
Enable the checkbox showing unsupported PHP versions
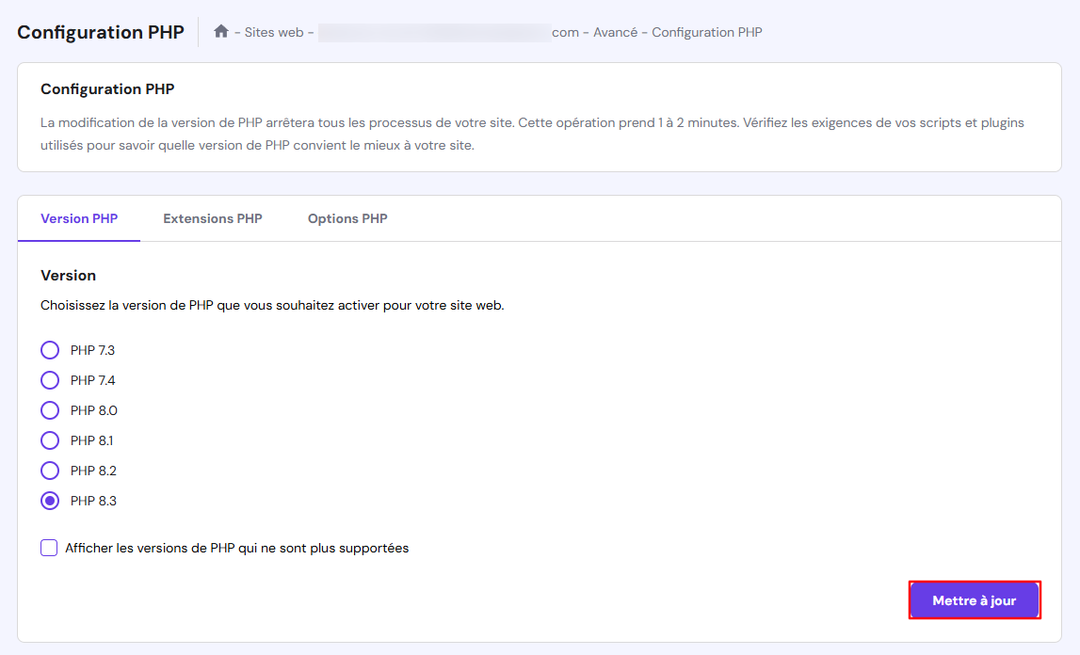click(x=48, y=547)
